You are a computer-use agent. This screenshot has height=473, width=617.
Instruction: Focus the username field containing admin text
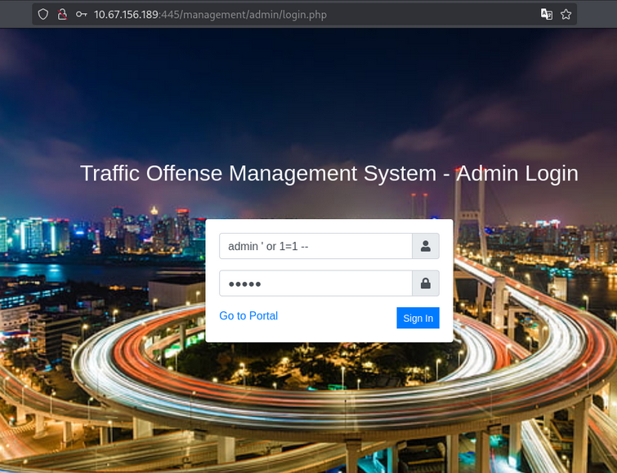click(315, 246)
